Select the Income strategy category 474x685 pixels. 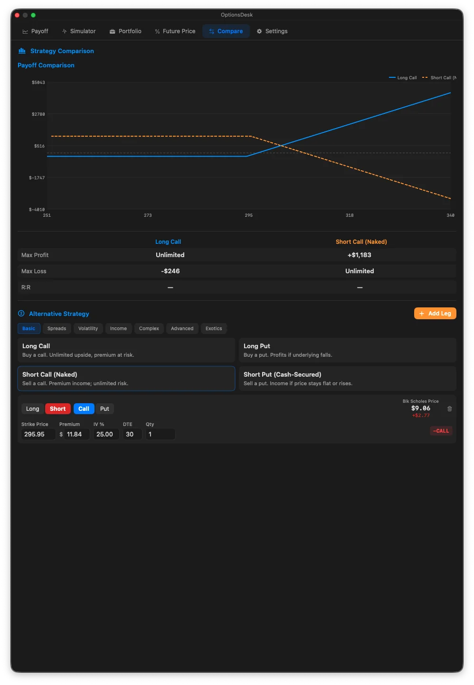click(119, 328)
